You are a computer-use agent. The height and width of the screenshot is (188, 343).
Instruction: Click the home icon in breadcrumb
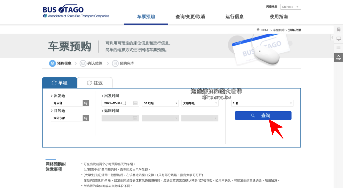(258, 29)
